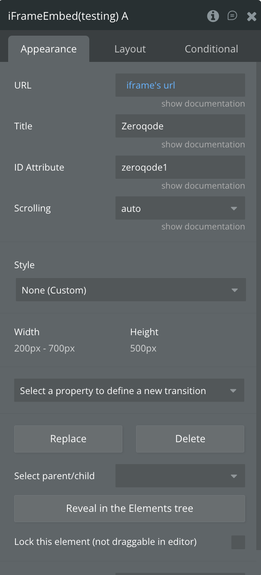
Task: Show documentation for URL field
Action: pyautogui.click(x=203, y=104)
